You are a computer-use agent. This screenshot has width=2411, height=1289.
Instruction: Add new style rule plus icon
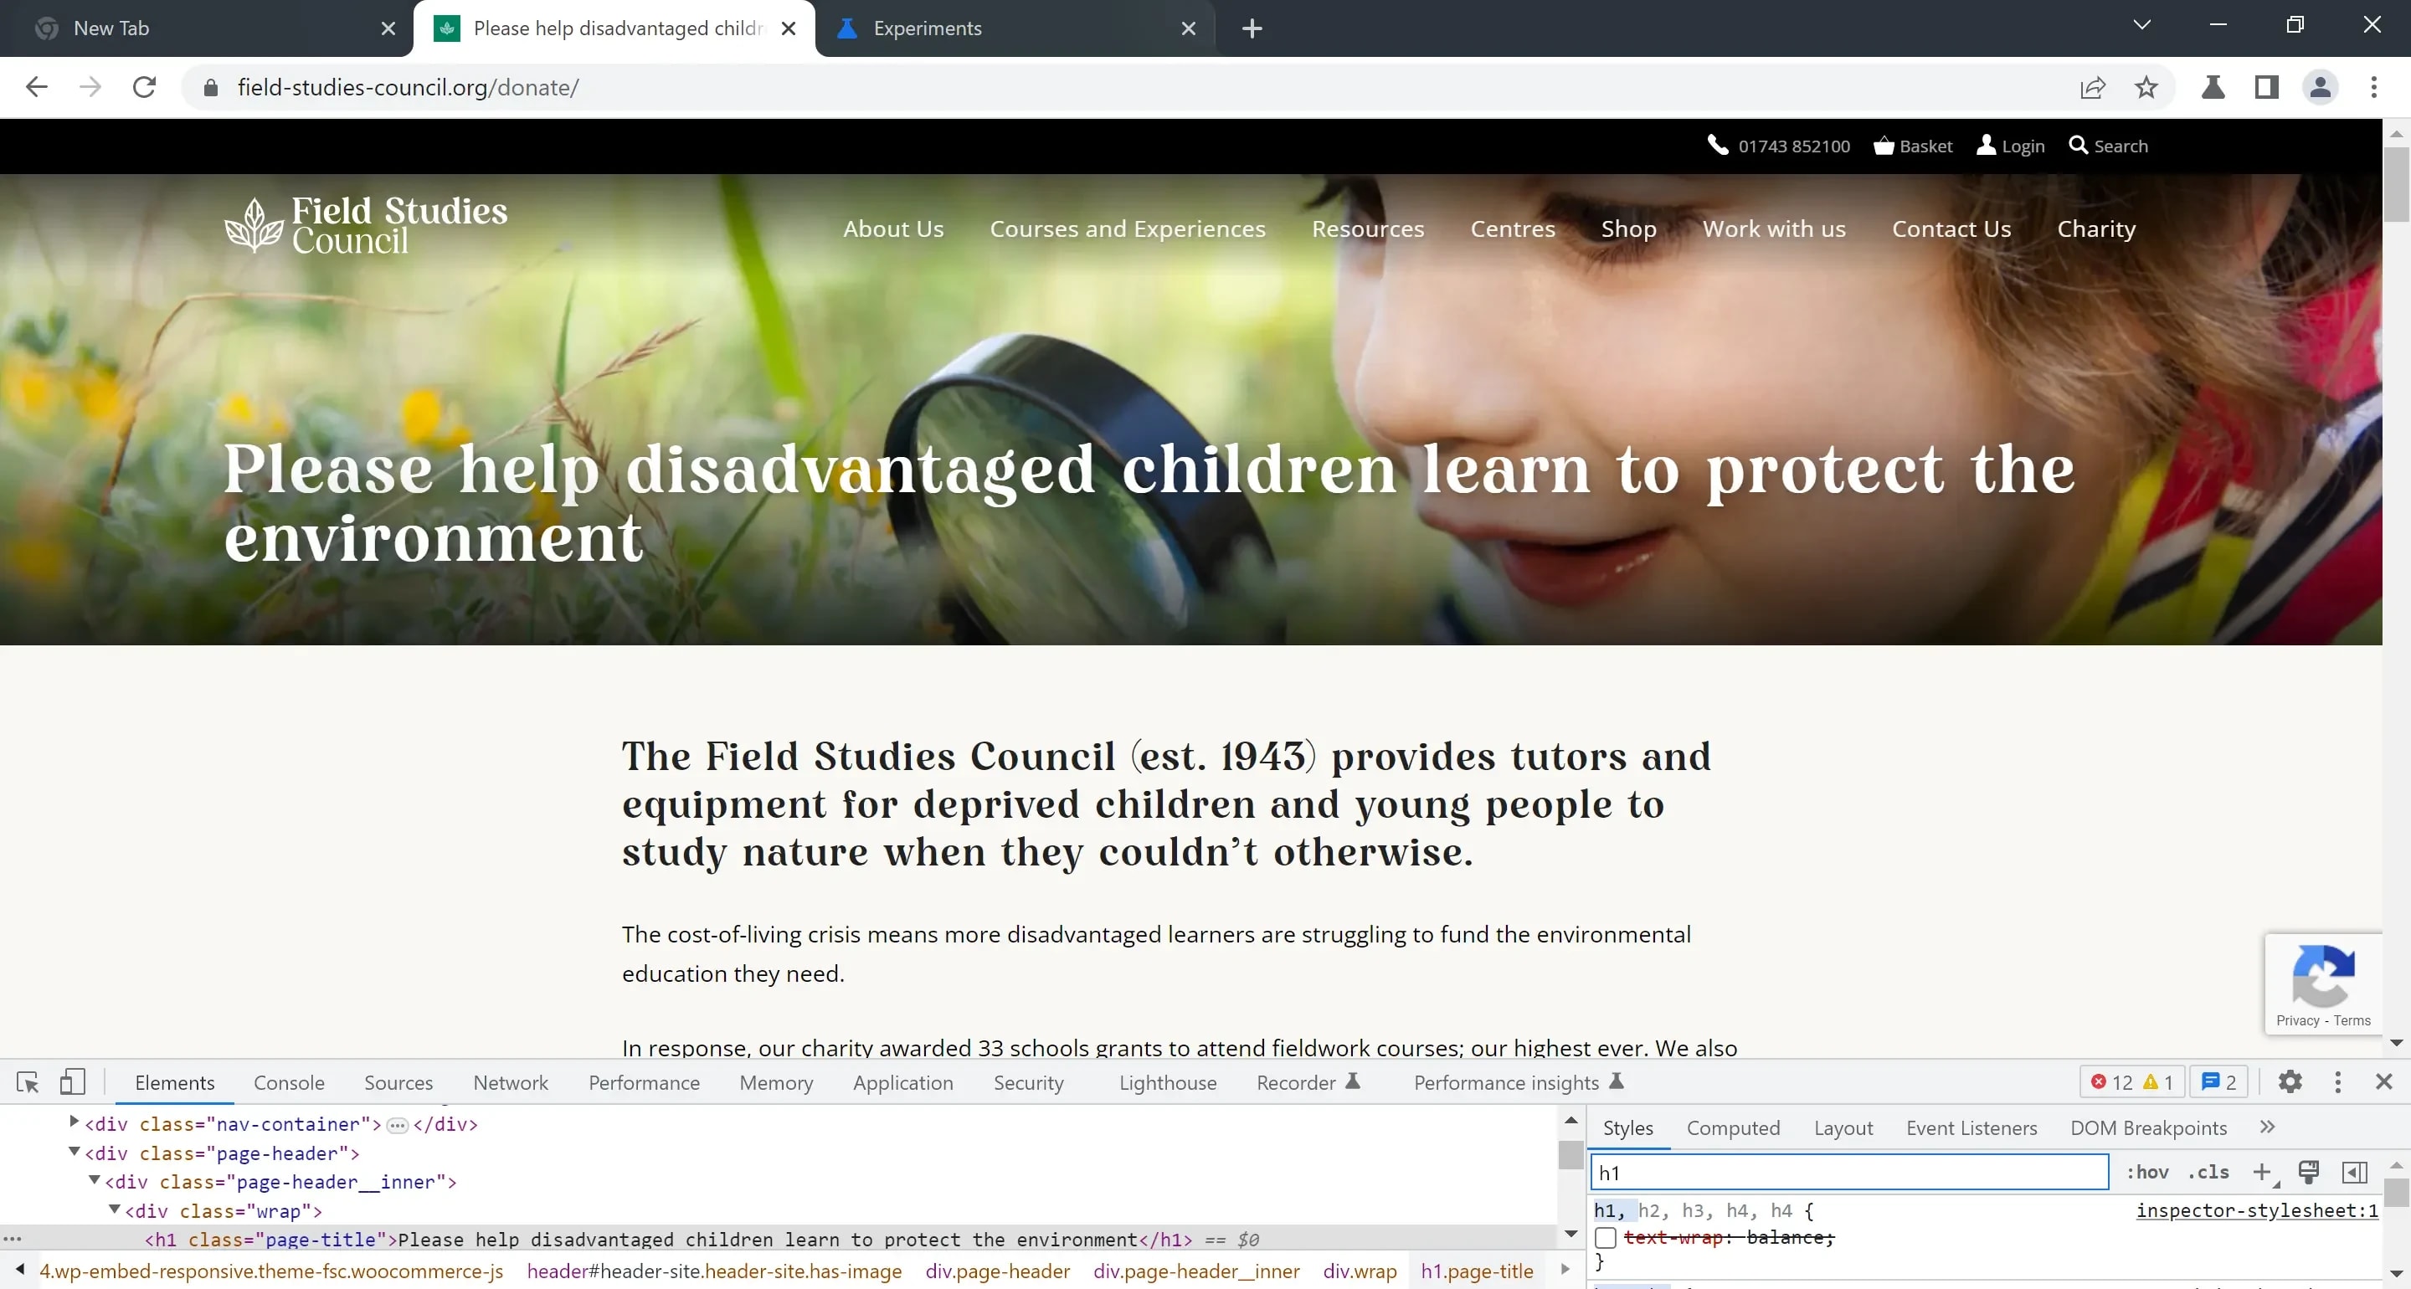point(2261,1172)
